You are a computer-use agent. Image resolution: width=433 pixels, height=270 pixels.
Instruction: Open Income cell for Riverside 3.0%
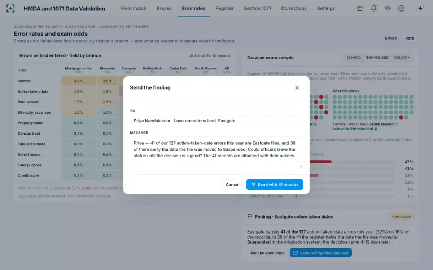(x=107, y=81)
